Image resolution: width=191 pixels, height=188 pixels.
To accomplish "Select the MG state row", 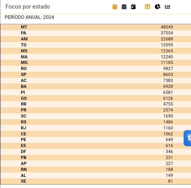I will click(x=96, y=63).
